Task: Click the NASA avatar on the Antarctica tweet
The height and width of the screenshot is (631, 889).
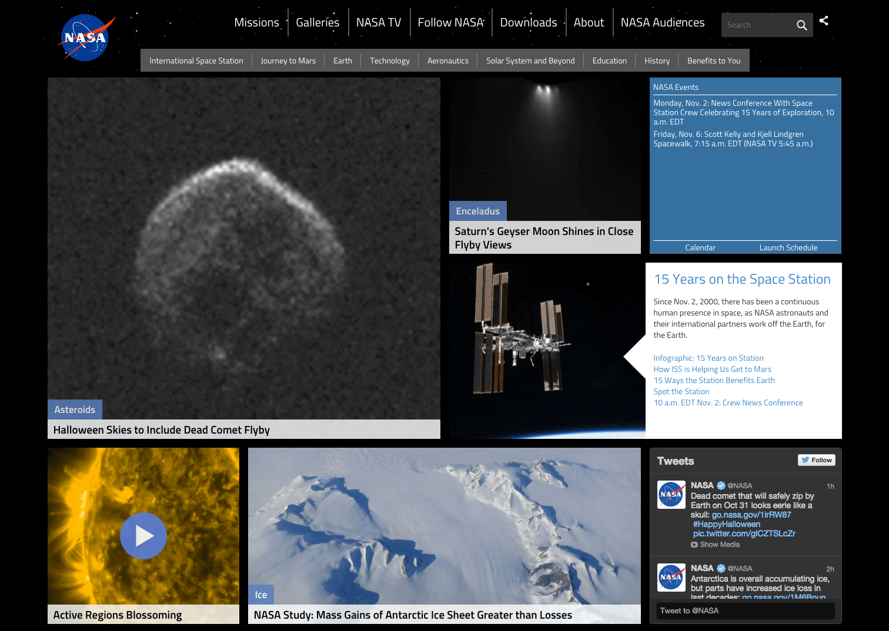Action: 671,577
